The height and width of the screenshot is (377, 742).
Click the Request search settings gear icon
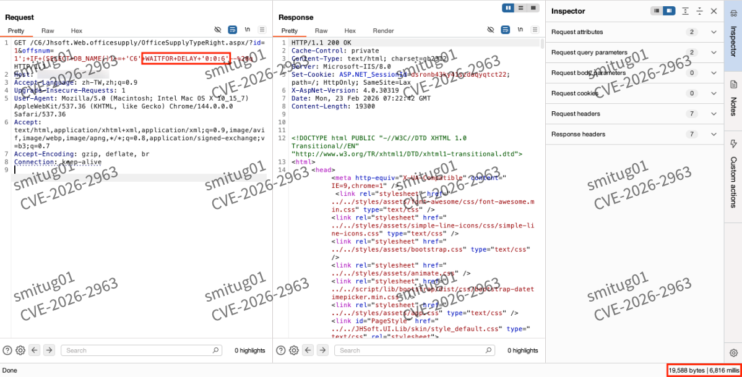(20, 350)
